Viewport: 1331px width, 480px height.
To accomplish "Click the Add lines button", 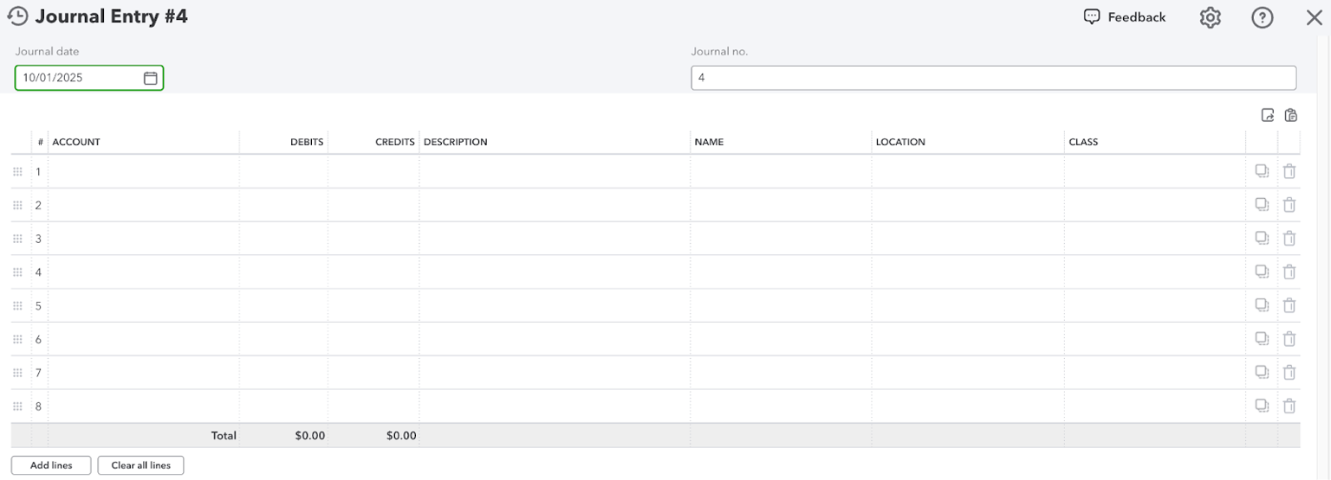I will point(51,465).
